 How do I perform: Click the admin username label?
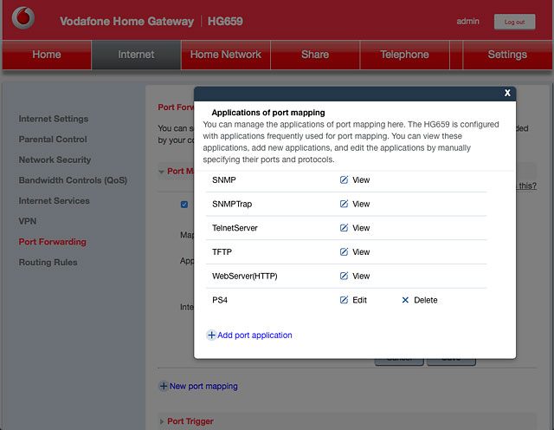(x=467, y=22)
